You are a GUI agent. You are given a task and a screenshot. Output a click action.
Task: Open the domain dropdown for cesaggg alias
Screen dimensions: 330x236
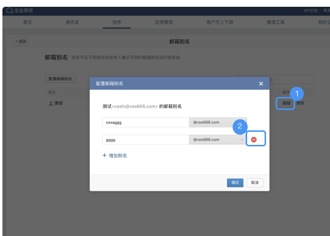pyautogui.click(x=218, y=122)
